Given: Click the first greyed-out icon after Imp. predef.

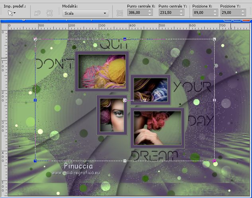Looking at the screenshot, I should (x=37, y=13).
